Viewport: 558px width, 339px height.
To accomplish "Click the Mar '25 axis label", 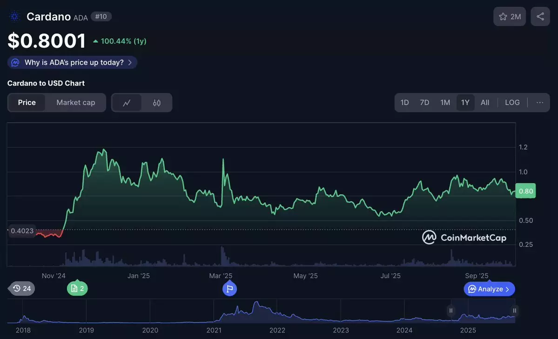I will 221,276.
